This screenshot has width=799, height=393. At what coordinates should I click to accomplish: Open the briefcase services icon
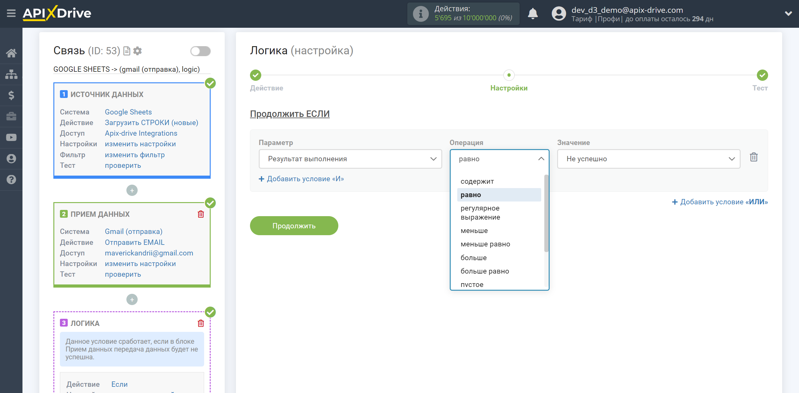pos(11,116)
